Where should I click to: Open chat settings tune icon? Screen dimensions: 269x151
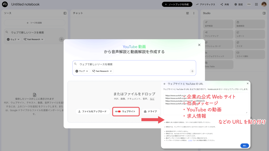pyautogui.click(x=187, y=13)
